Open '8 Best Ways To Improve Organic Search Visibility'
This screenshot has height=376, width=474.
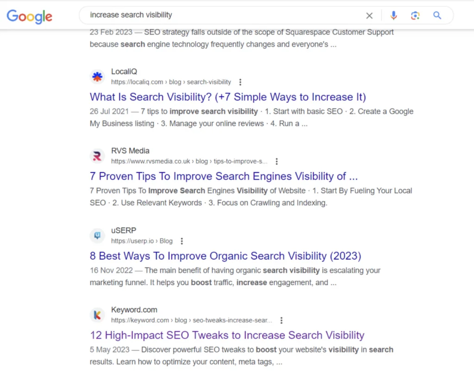(225, 256)
